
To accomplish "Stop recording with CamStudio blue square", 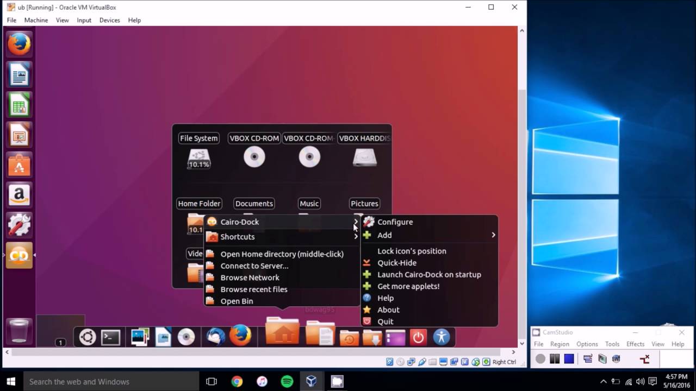I will tap(569, 358).
